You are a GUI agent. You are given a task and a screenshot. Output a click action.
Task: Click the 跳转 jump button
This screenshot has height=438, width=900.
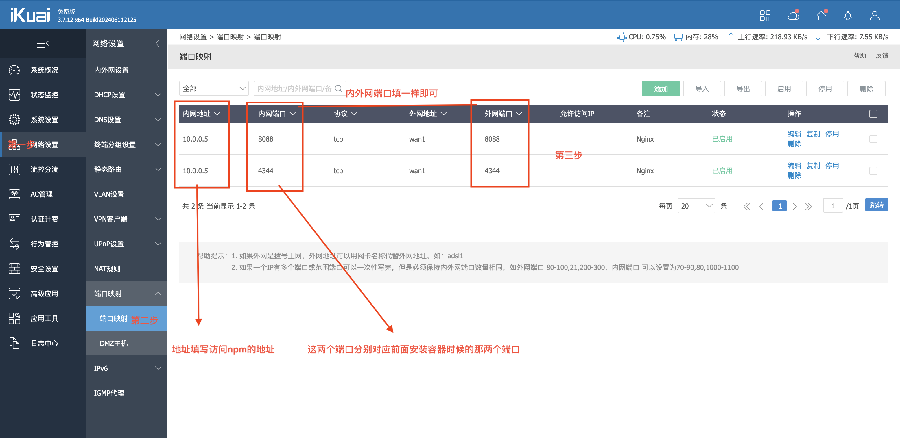click(x=877, y=205)
